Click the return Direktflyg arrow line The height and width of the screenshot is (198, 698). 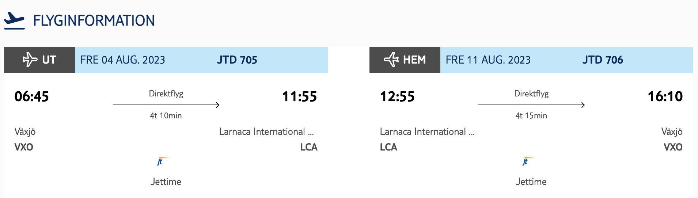[531, 105]
